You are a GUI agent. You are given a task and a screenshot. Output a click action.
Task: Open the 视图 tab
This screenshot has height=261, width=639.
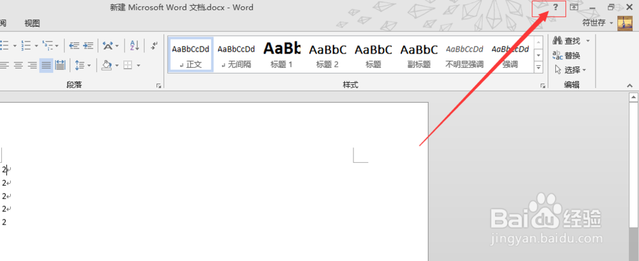[x=32, y=23]
